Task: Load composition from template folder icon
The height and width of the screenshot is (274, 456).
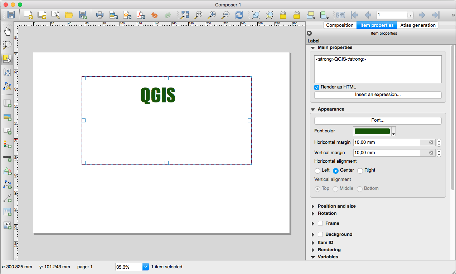Action: [x=69, y=15]
